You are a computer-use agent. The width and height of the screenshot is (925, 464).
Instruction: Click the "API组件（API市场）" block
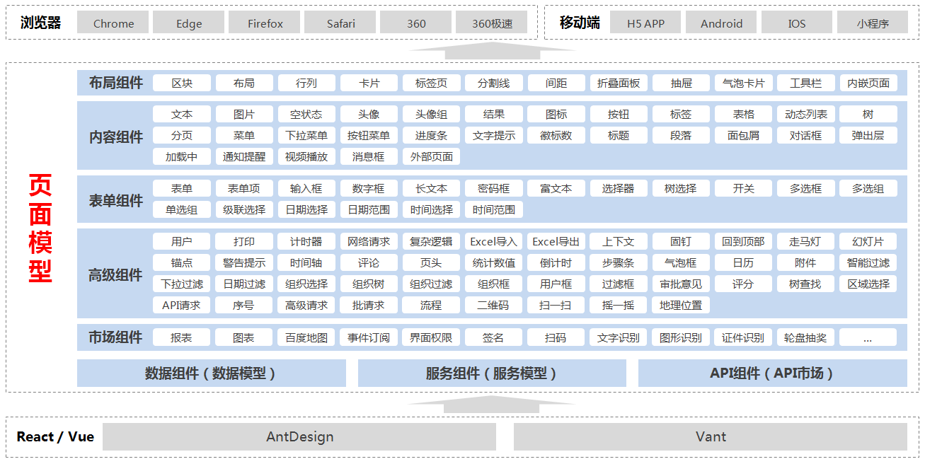click(x=772, y=373)
